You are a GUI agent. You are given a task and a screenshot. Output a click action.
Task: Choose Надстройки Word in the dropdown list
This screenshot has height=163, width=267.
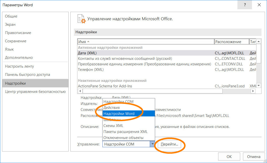click(x=128, y=113)
